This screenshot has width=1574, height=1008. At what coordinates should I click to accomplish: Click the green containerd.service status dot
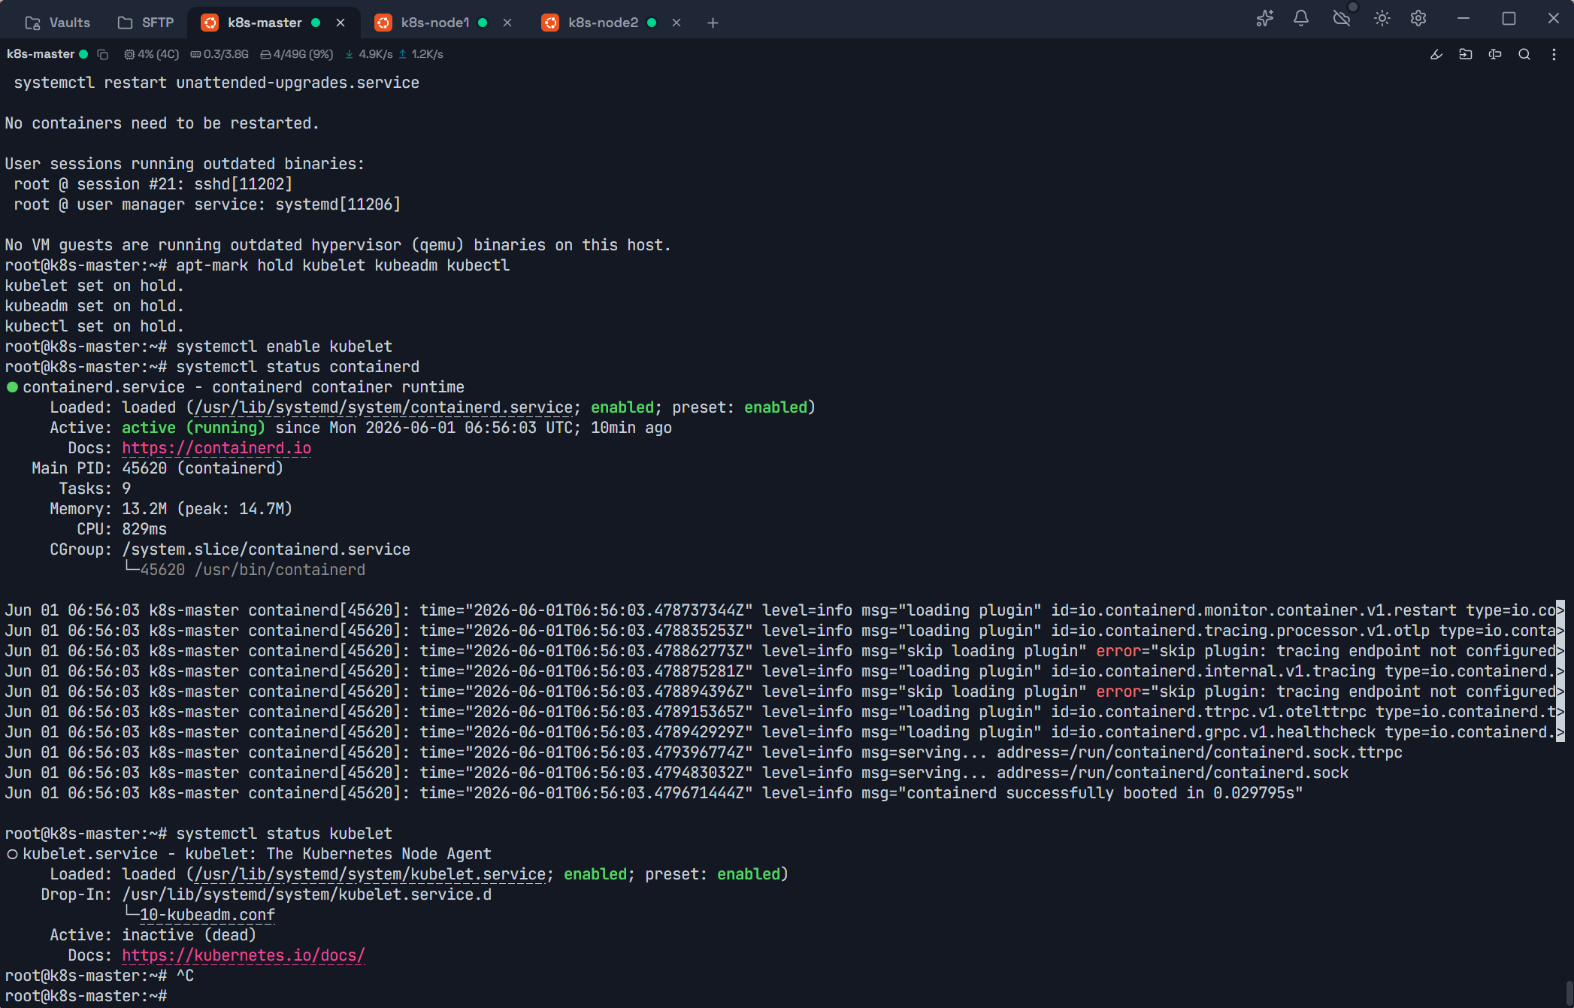pos(12,387)
